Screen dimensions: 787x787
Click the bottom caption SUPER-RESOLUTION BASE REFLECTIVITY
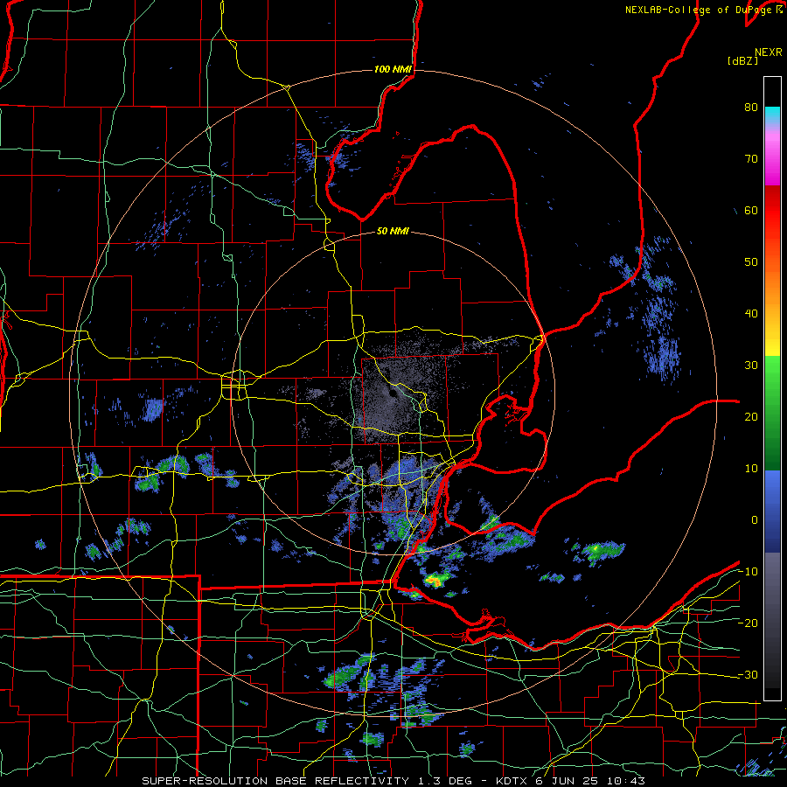click(275, 781)
